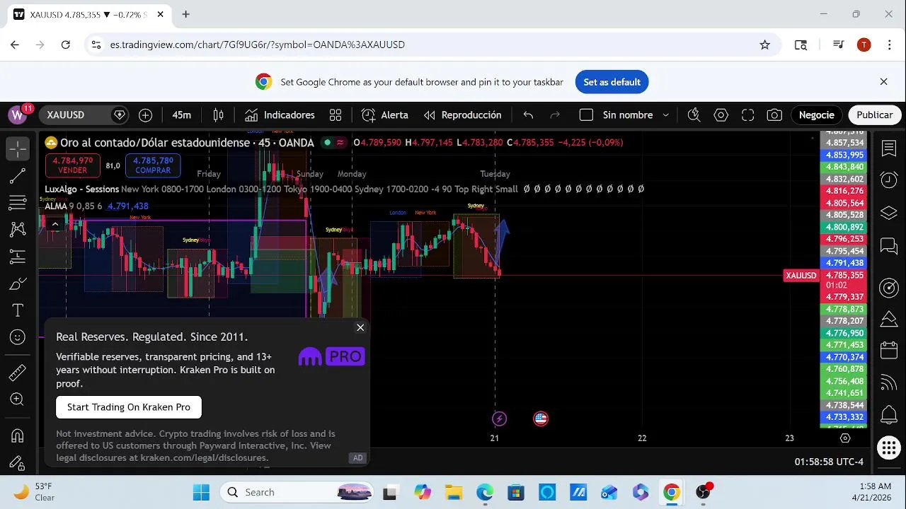
Task: Enter fullscreen chart mode
Action: tap(747, 115)
